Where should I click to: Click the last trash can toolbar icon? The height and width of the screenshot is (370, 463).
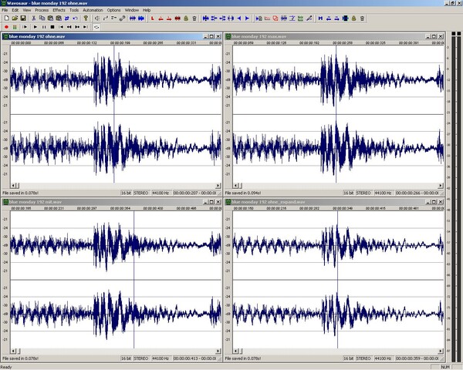(363, 18)
